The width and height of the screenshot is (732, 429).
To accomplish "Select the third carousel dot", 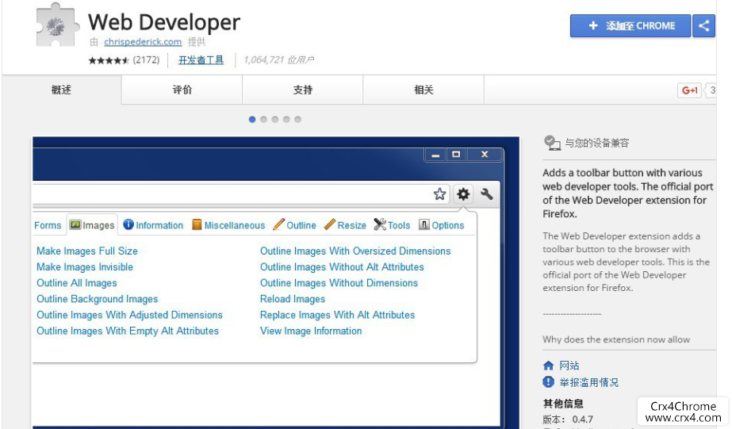I will [275, 120].
